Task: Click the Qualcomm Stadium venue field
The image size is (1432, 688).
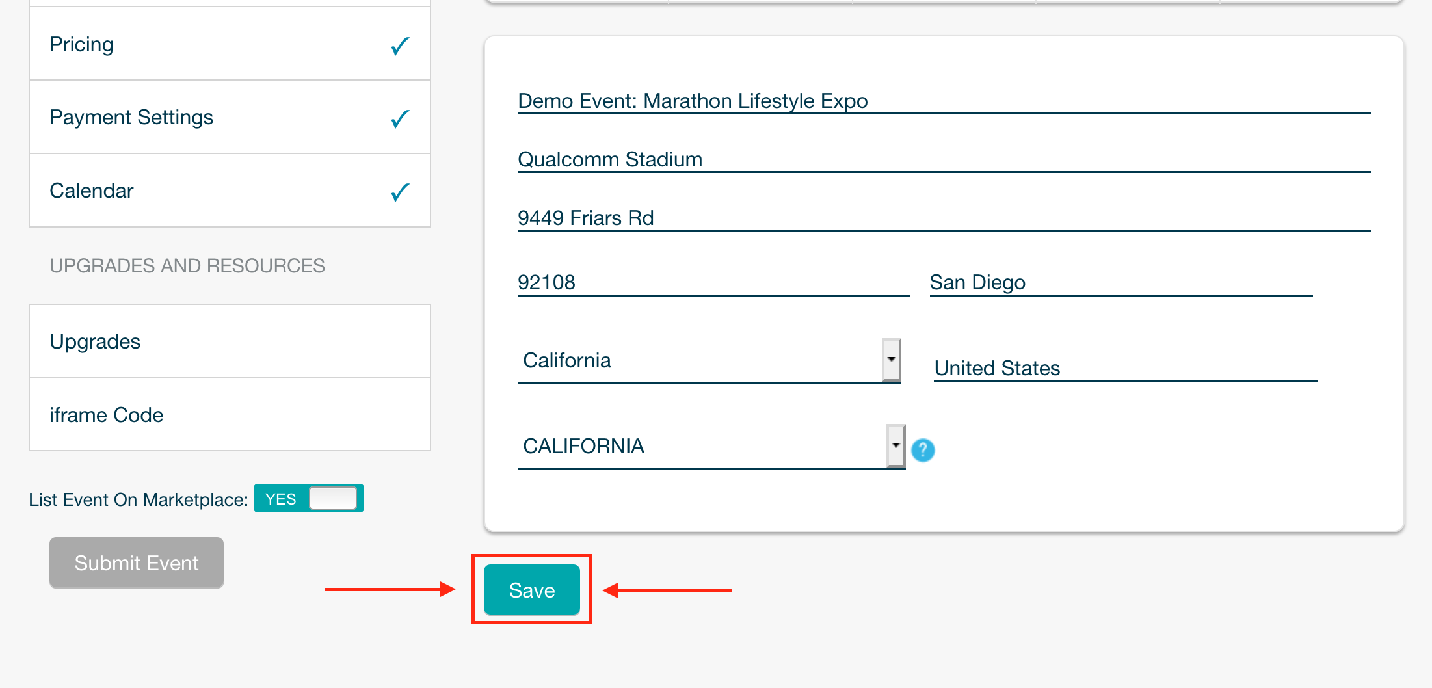Action: (944, 159)
